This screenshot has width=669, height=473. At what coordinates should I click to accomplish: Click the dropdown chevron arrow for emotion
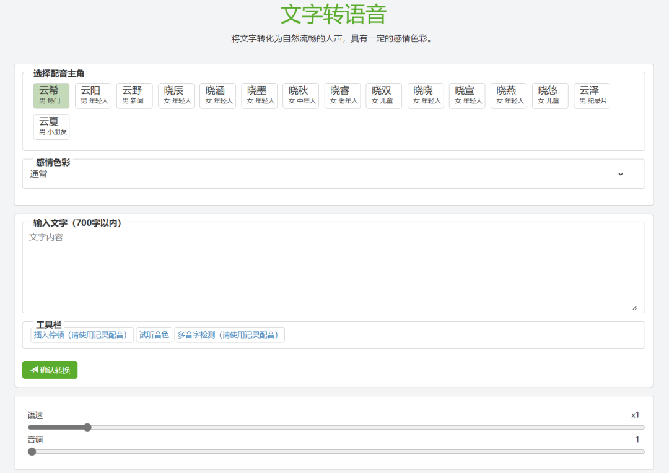pyautogui.click(x=621, y=175)
